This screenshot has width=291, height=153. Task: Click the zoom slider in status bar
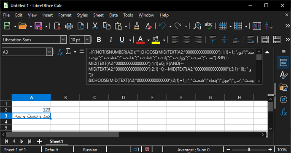[x=249, y=150]
